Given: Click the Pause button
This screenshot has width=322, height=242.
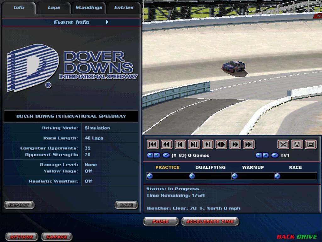Looking at the screenshot, I should point(161,222).
